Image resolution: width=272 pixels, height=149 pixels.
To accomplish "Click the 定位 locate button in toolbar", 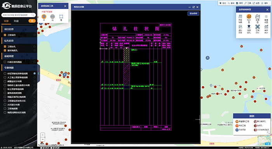I will click(223, 3).
